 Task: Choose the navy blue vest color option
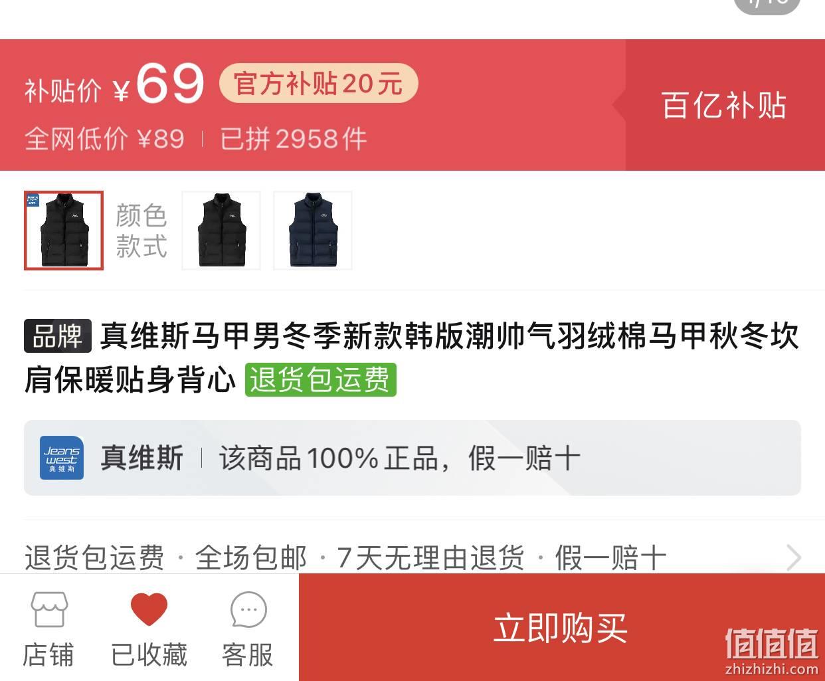point(313,231)
